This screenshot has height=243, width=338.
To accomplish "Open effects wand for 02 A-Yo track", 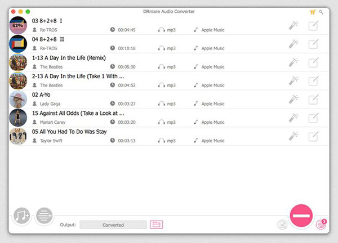I will coord(293,99).
